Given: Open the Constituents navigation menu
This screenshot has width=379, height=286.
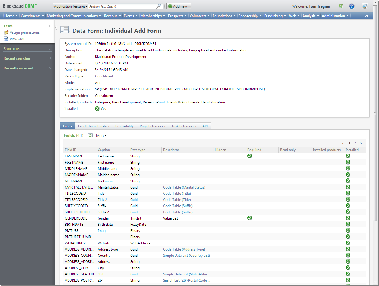Looking at the screenshot, I should pos(32,16).
